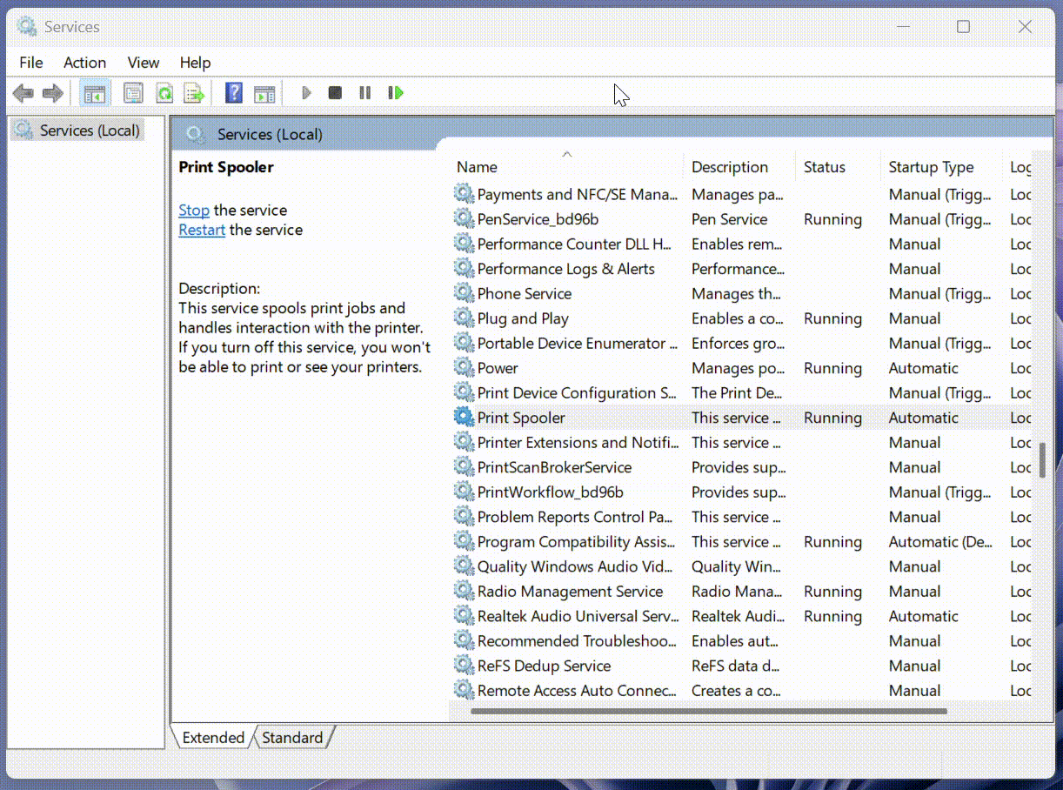This screenshot has width=1063, height=790.
Task: Toggle Show/Hide Console Tree icon
Action: pyautogui.click(x=94, y=93)
